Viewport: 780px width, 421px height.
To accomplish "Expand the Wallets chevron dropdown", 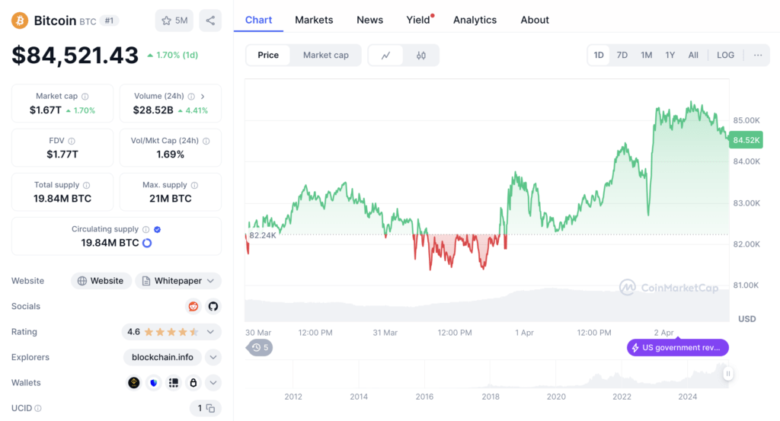I will point(213,383).
